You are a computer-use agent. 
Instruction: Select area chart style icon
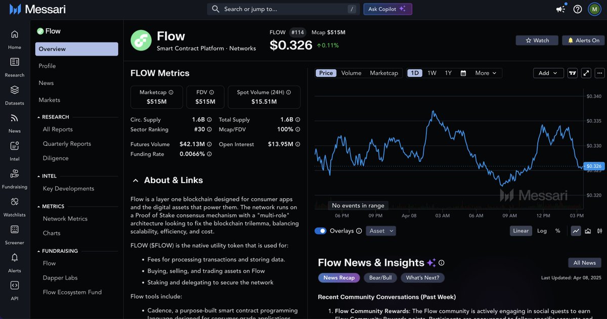point(588,231)
